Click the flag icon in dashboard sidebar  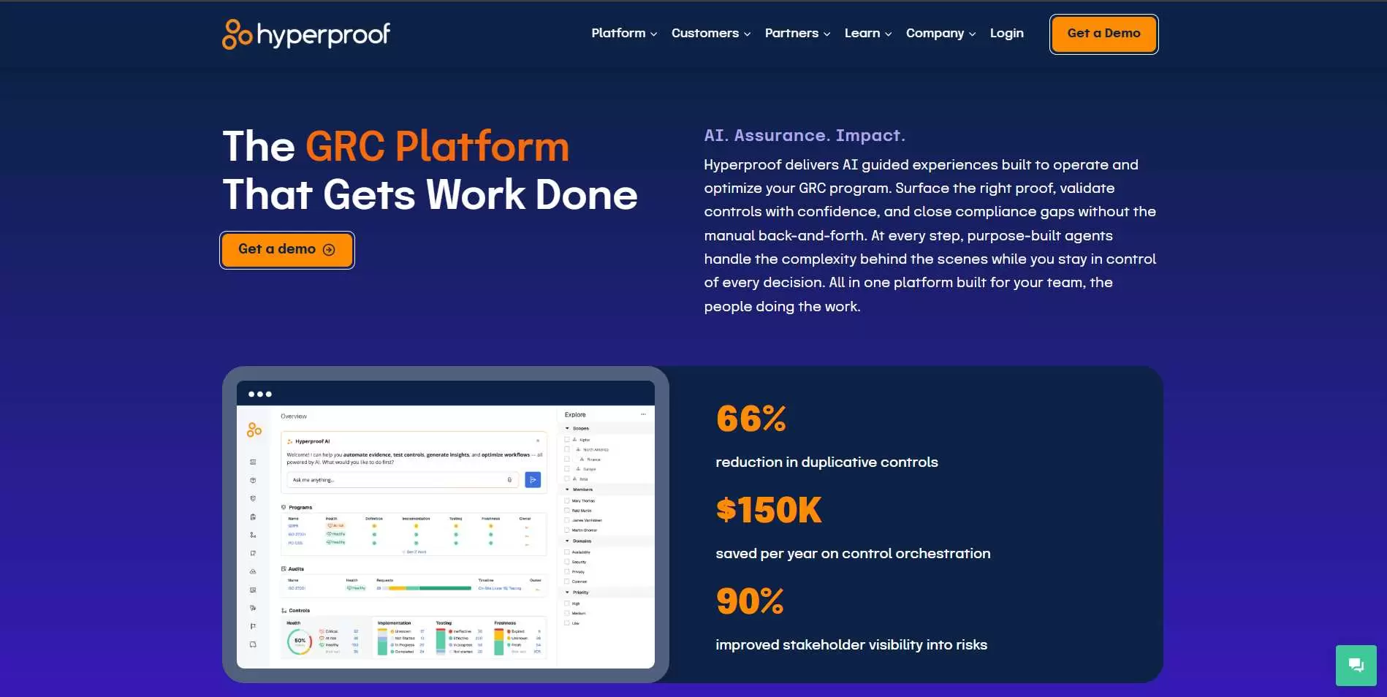click(x=253, y=626)
